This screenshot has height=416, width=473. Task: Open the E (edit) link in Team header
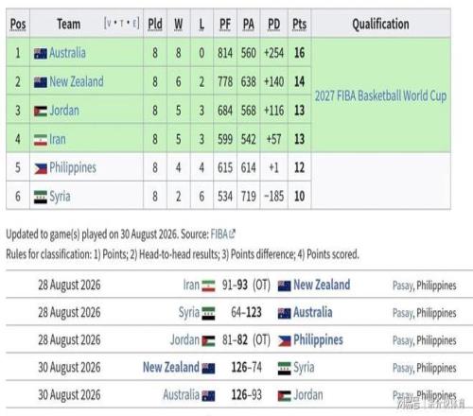[134, 24]
